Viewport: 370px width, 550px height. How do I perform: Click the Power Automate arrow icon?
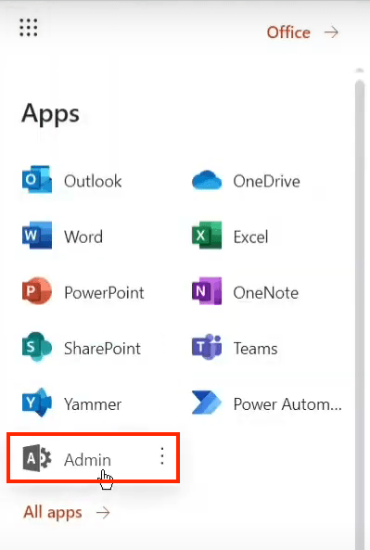(207, 403)
